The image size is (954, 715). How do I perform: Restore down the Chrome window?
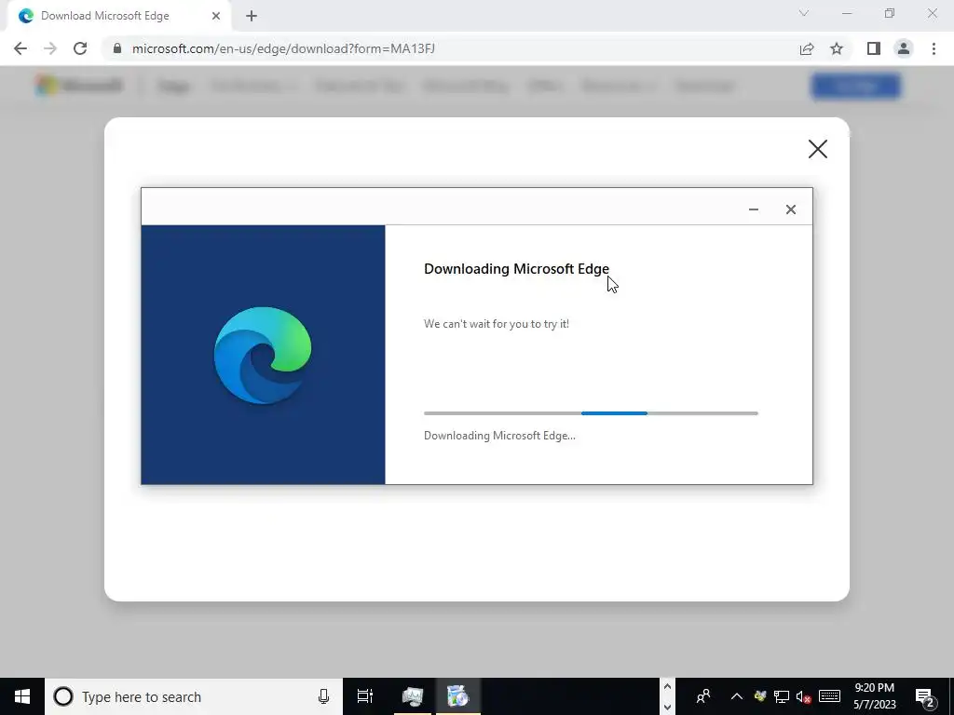tap(890, 13)
